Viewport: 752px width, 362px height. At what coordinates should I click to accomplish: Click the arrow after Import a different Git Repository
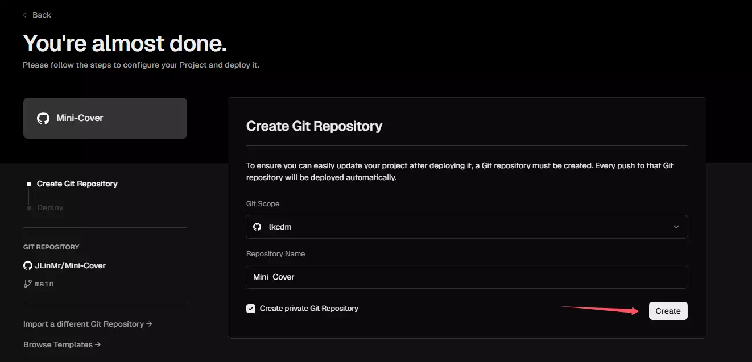(x=149, y=324)
